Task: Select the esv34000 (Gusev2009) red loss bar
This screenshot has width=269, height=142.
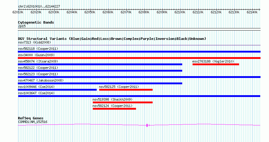Action: pos(139,58)
